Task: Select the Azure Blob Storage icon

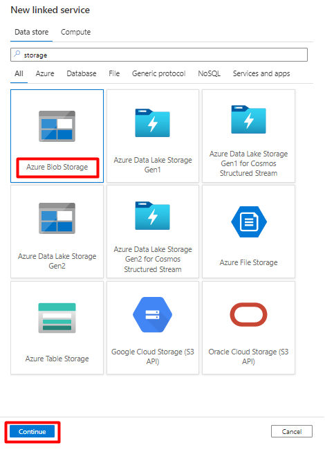Action: point(57,126)
